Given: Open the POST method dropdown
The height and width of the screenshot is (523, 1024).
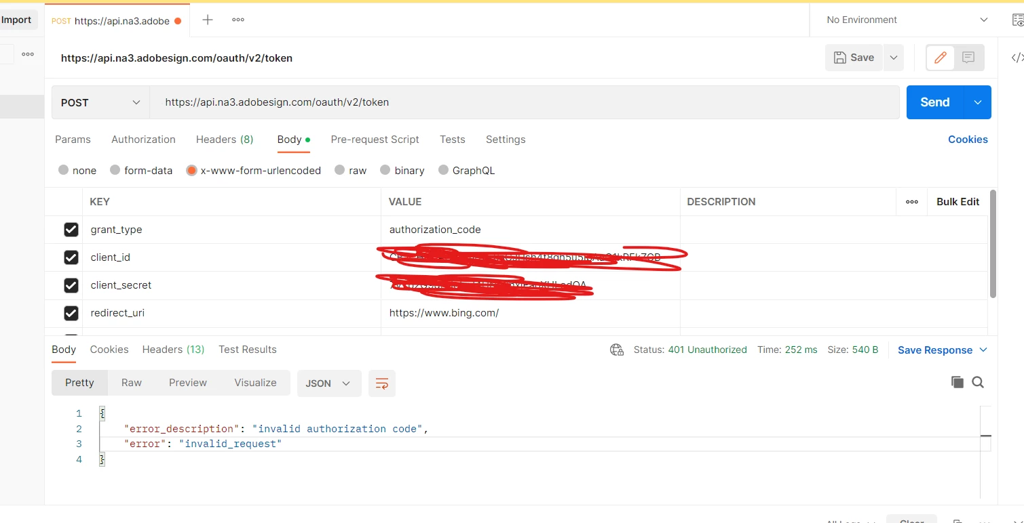Looking at the screenshot, I should 100,102.
